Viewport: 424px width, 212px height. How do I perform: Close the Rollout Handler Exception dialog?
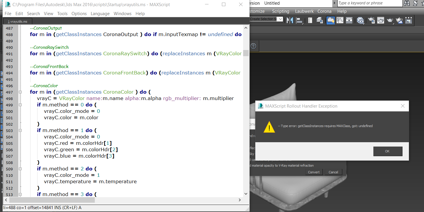click(x=403, y=106)
